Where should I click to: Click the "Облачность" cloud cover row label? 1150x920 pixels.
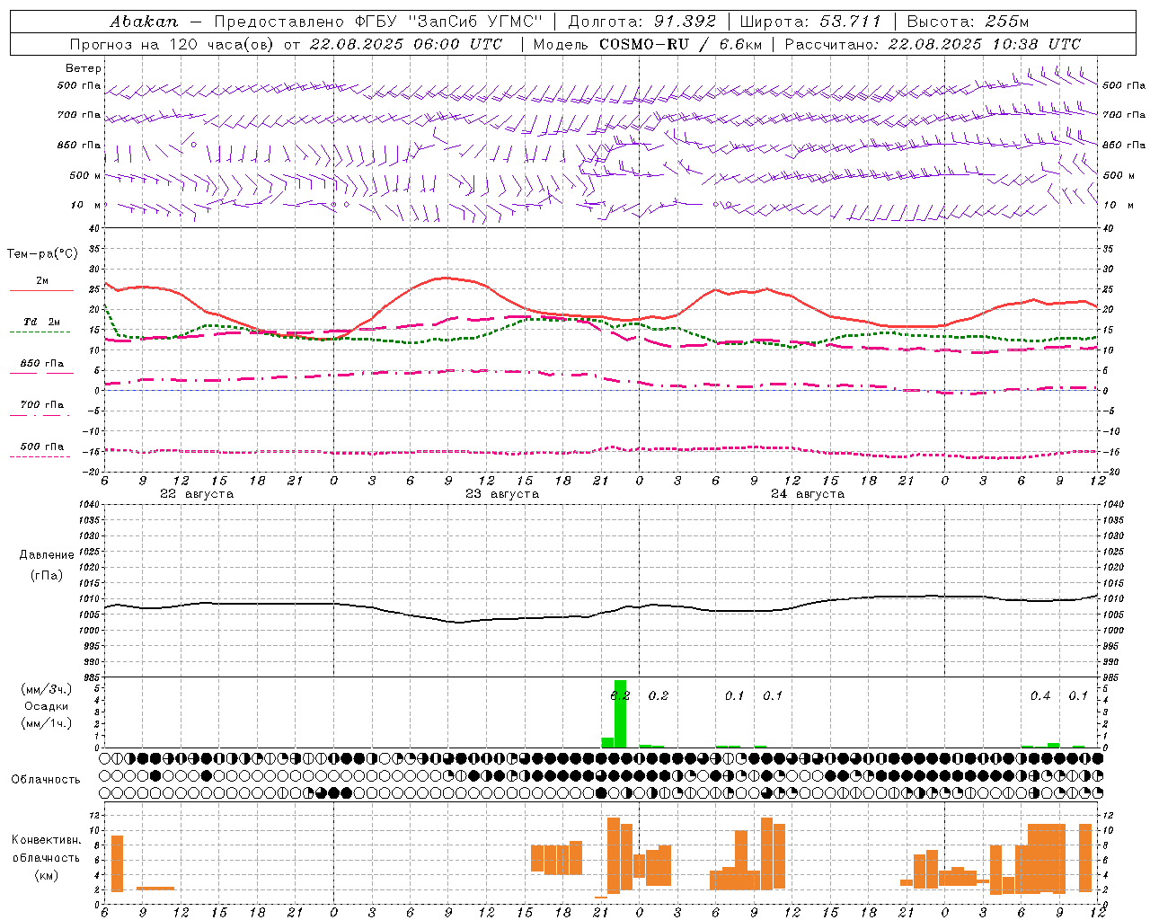pos(46,780)
